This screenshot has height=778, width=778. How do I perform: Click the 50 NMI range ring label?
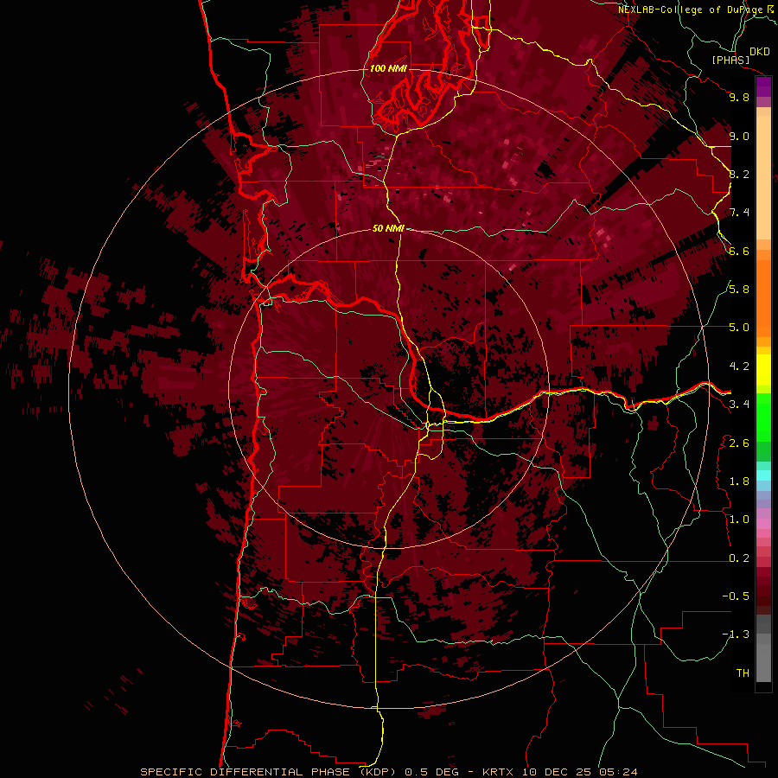pos(388,228)
